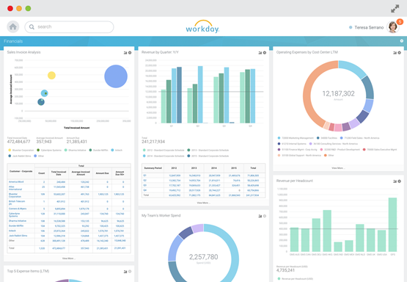This screenshot has width=407, height=282.
Task: Open the Financials dashboard settings gear
Action: coord(402,41)
